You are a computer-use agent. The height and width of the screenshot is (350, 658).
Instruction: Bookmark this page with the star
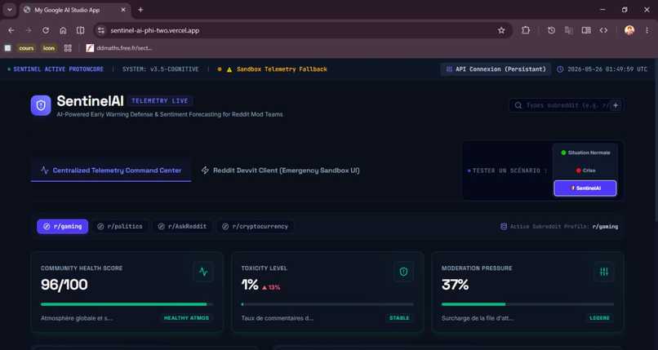501,30
